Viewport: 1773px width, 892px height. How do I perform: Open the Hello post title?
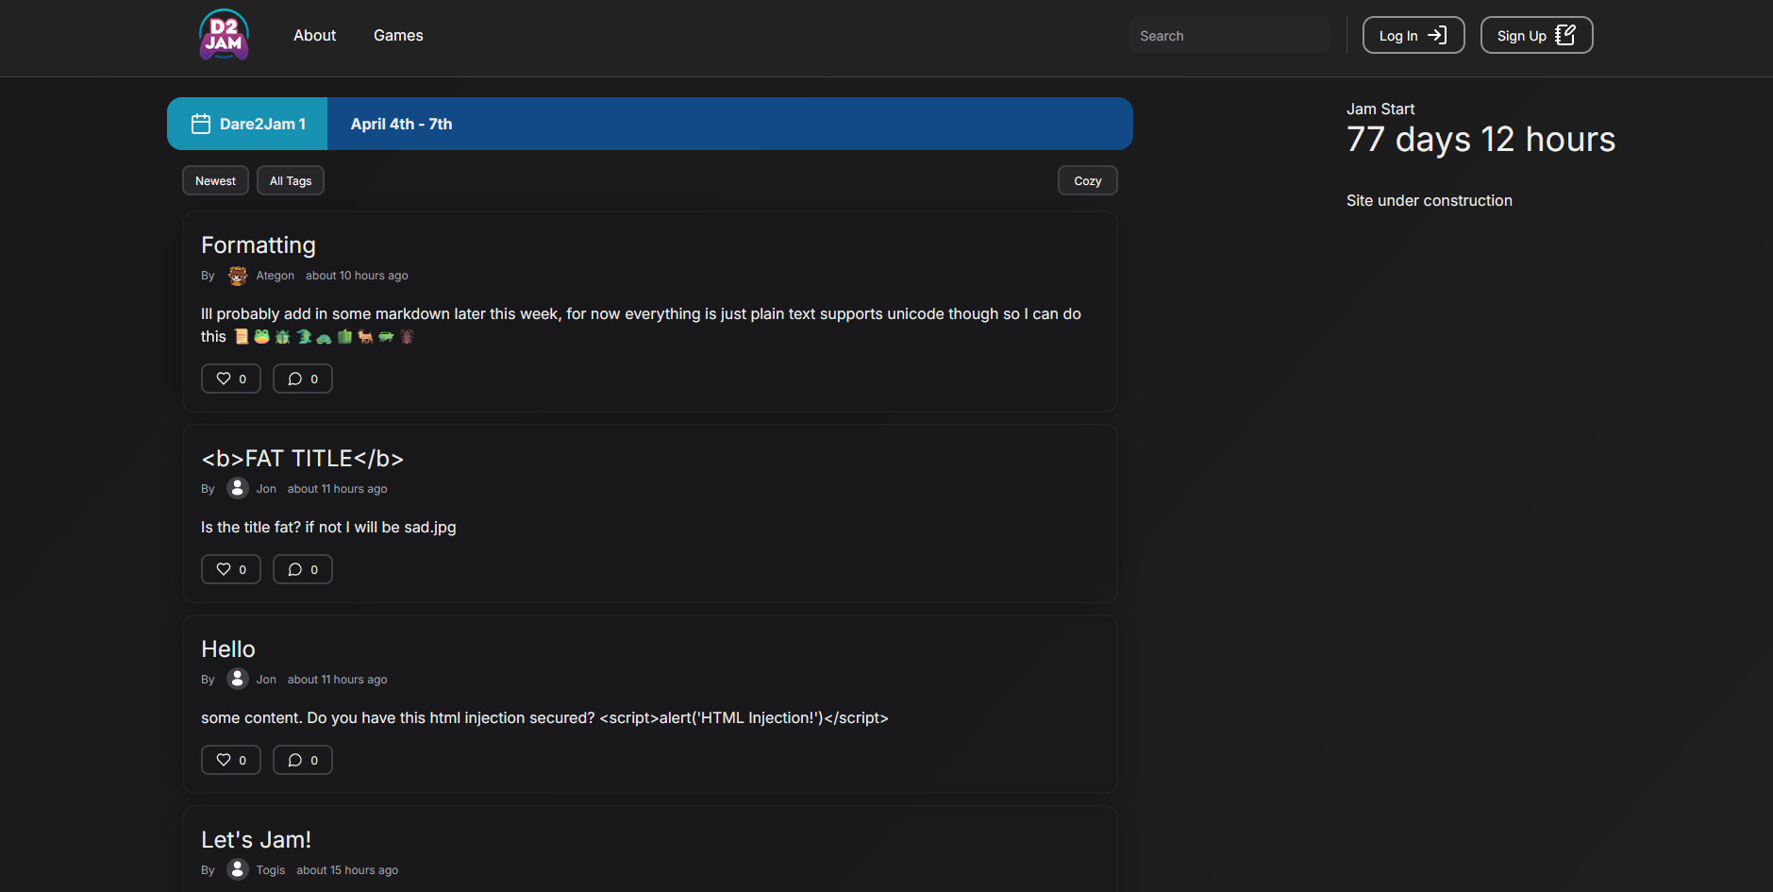tap(228, 648)
